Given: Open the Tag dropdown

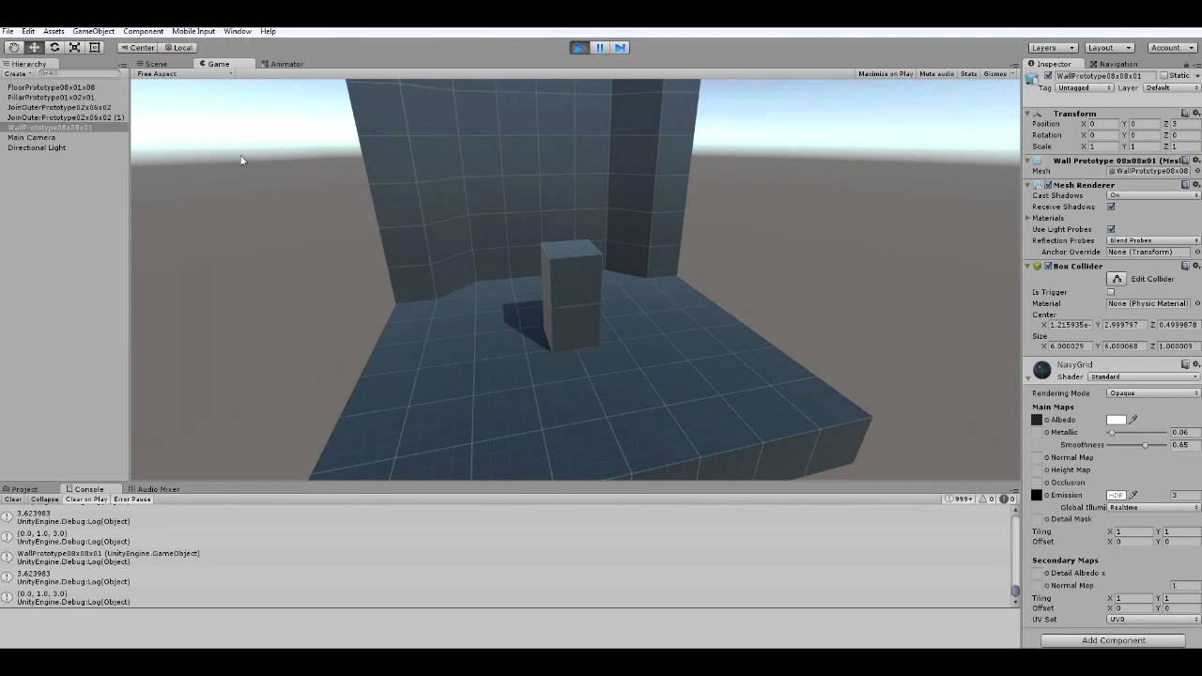Looking at the screenshot, I should point(1085,87).
